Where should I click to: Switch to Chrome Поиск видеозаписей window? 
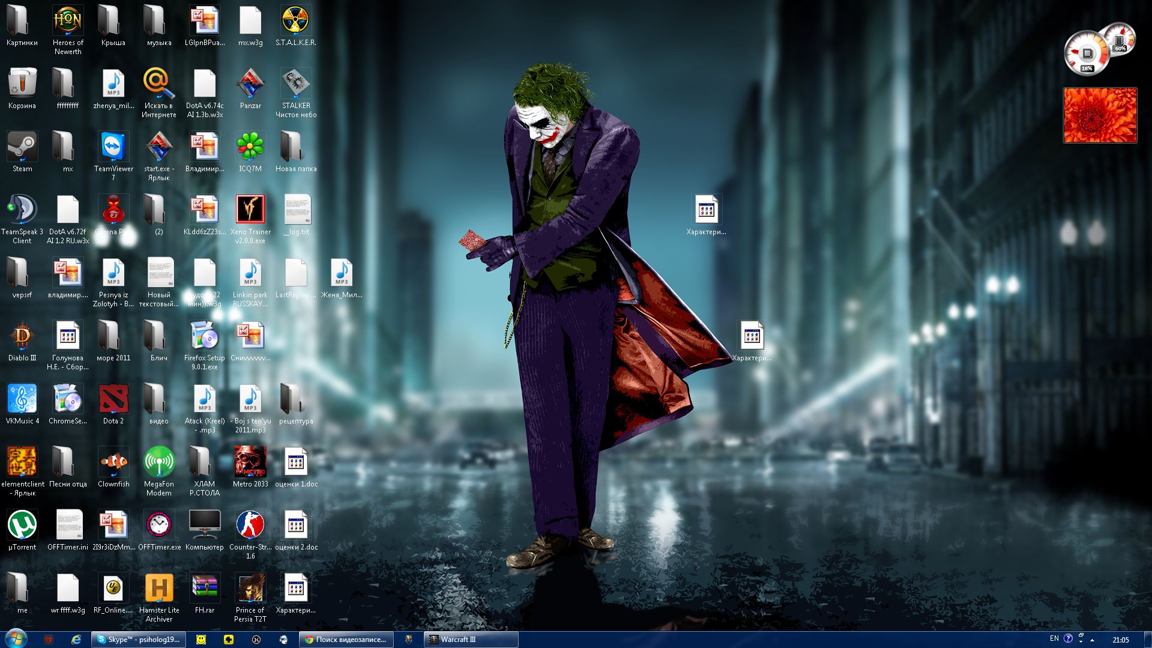click(346, 640)
